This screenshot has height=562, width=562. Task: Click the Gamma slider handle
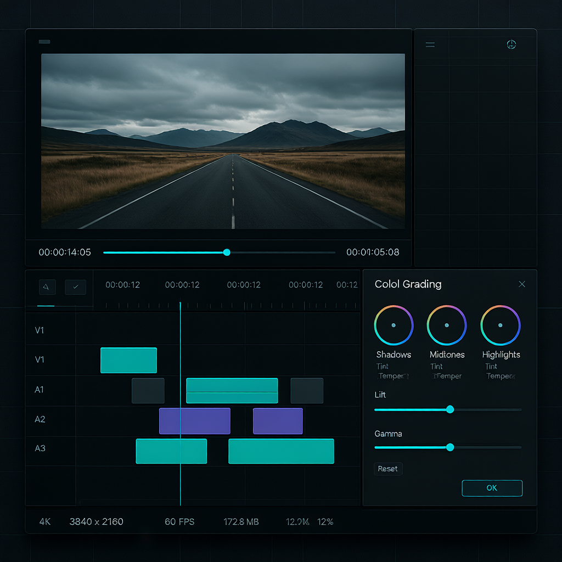450,447
